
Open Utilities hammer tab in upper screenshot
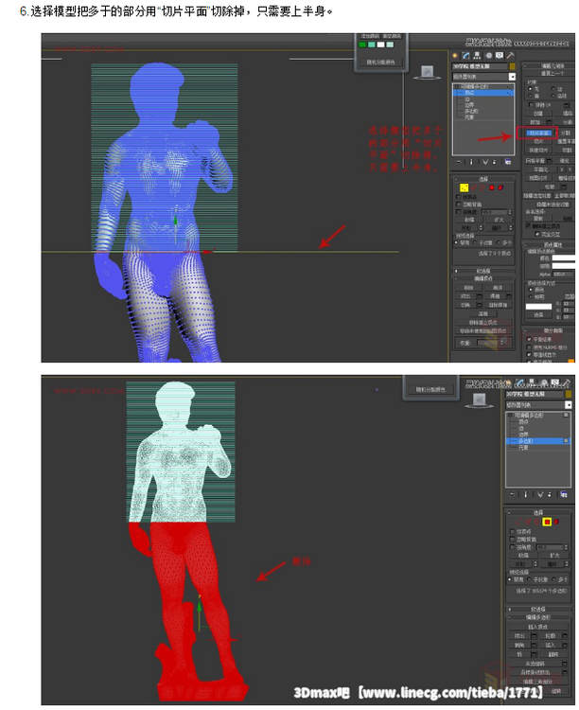(510, 55)
